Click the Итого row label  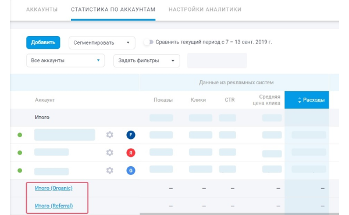point(42,117)
